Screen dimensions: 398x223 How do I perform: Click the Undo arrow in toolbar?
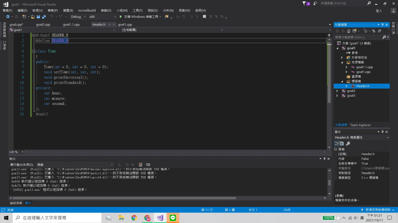52,17
